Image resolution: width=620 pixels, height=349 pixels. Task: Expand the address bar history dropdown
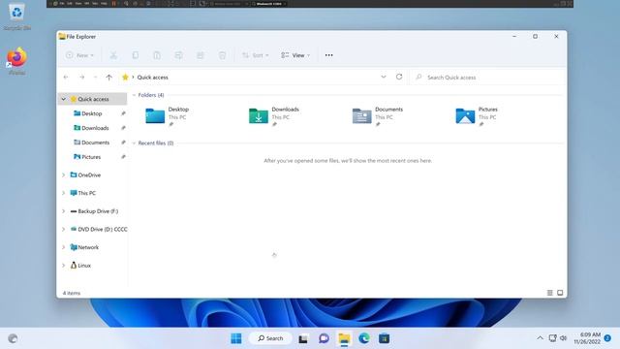click(384, 77)
